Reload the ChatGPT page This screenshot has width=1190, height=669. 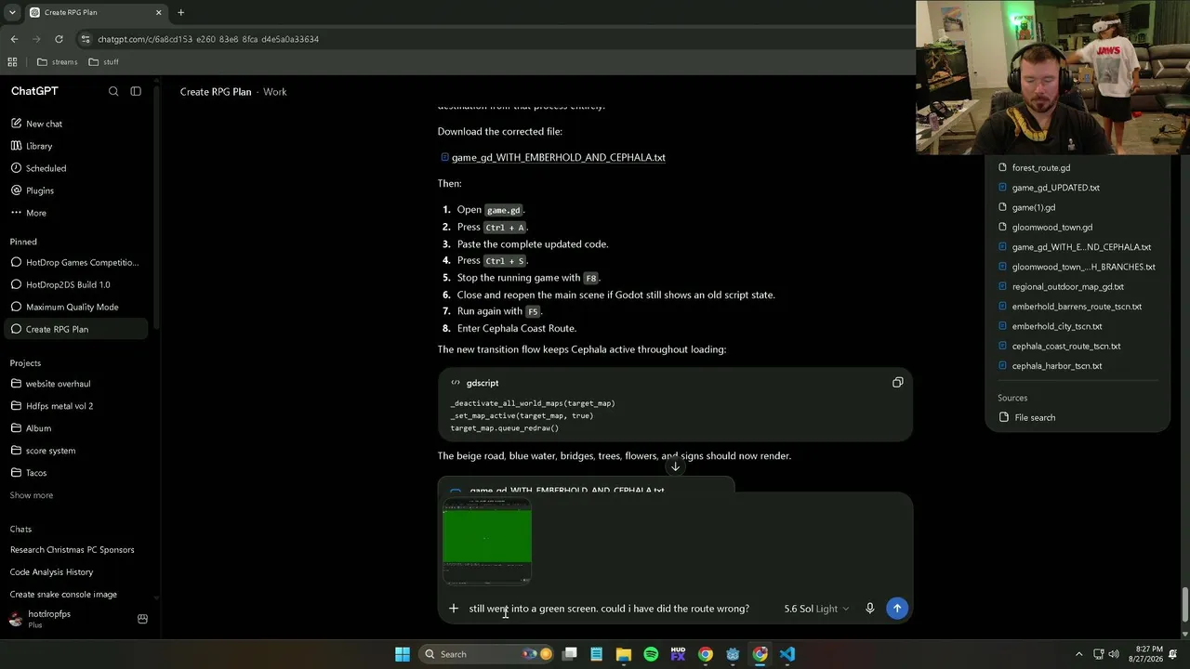[59, 39]
